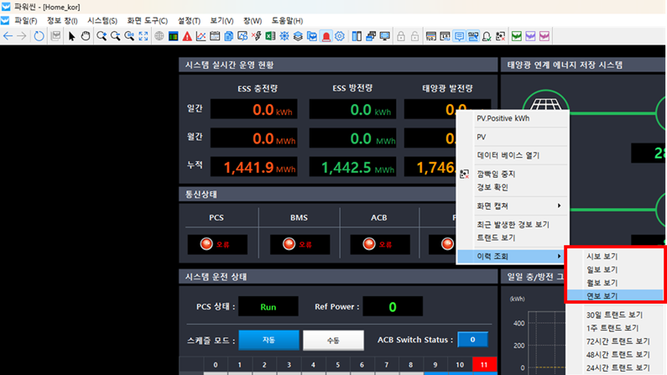
Task: Click the Ref Power value field
Action: tap(392, 307)
